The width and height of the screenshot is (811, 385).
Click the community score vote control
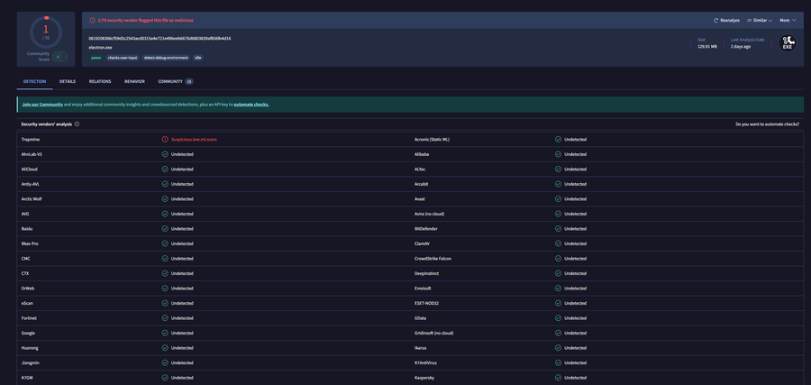(x=59, y=57)
